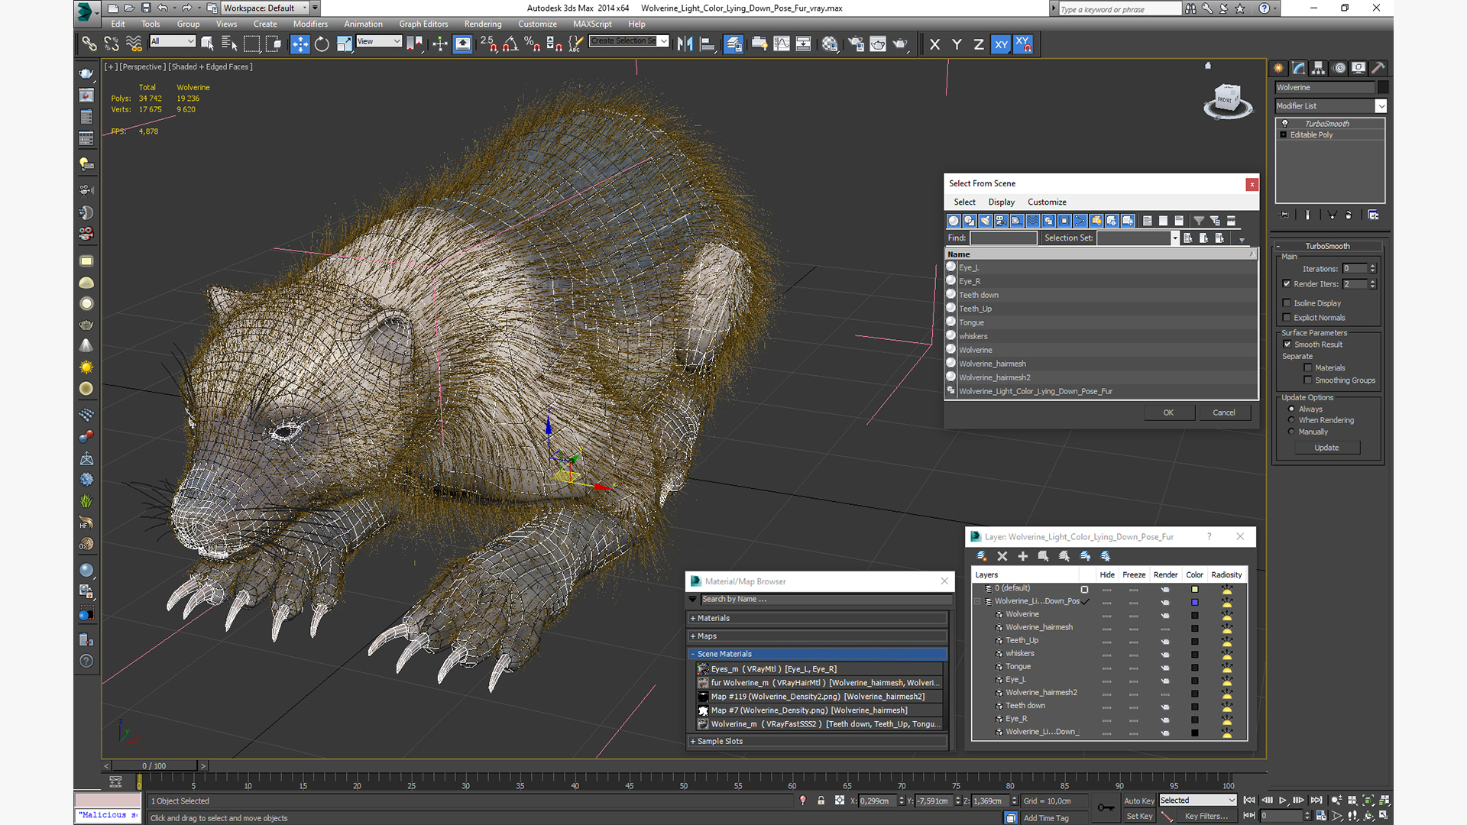The image size is (1467, 825).
Task: Select the Manually update radio option
Action: [x=1292, y=432]
